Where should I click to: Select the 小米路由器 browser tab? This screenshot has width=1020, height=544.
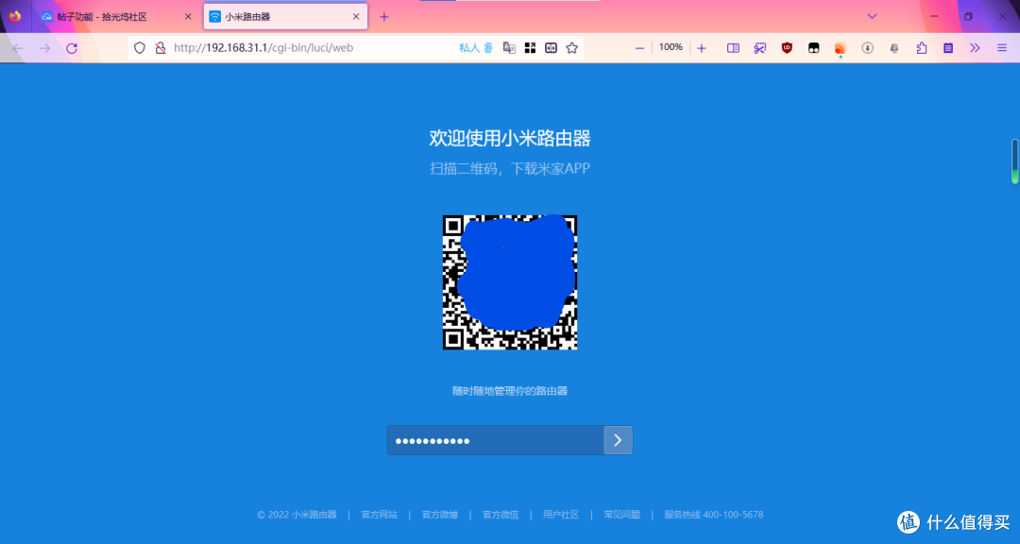(x=285, y=17)
